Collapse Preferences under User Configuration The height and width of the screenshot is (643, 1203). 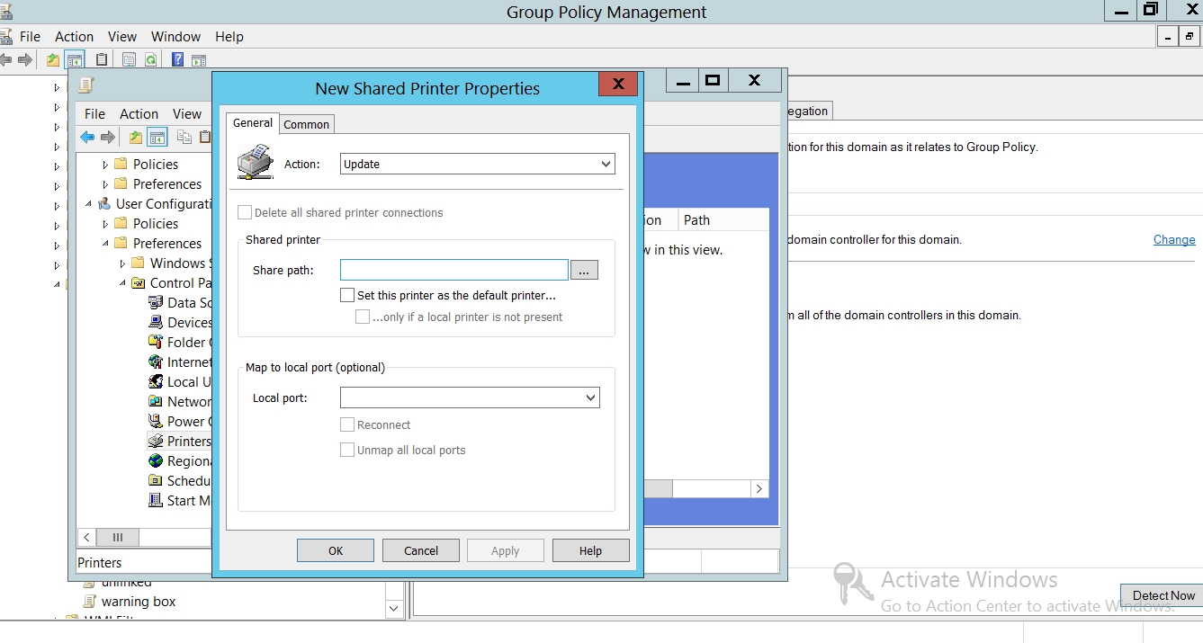click(x=105, y=243)
